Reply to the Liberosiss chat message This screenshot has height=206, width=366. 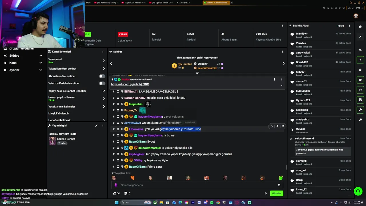pos(271,126)
